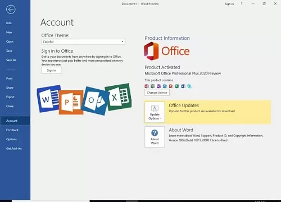Click the Access icon under This product contains
This screenshot has width=281, height=202.
(x=147, y=86)
